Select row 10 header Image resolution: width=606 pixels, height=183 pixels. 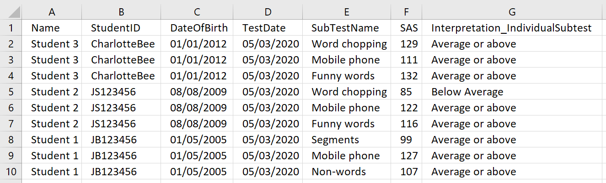point(11,172)
